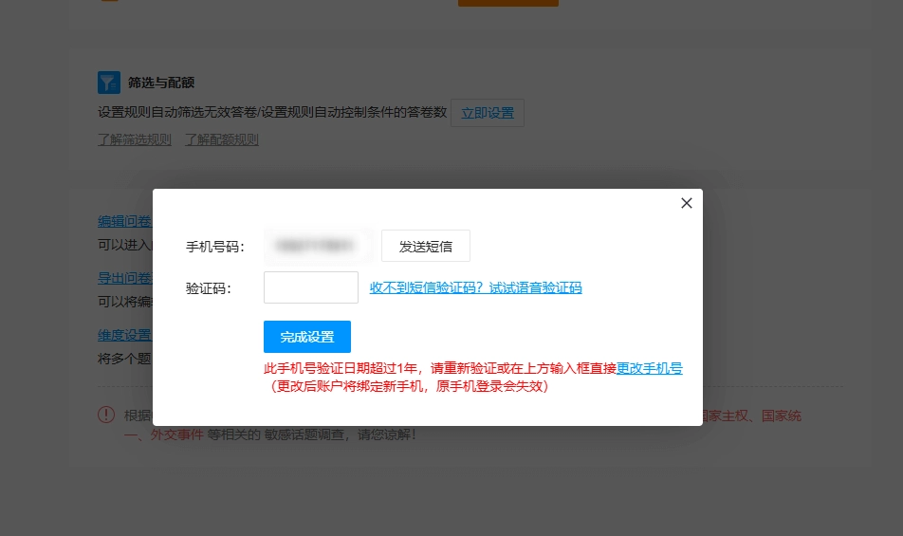This screenshot has height=536, width=903.
Task: Click the 维度设置 link behind dialog
Action: (x=124, y=335)
